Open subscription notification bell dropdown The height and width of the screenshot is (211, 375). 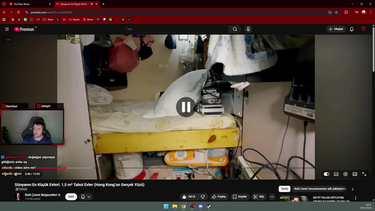86,197
